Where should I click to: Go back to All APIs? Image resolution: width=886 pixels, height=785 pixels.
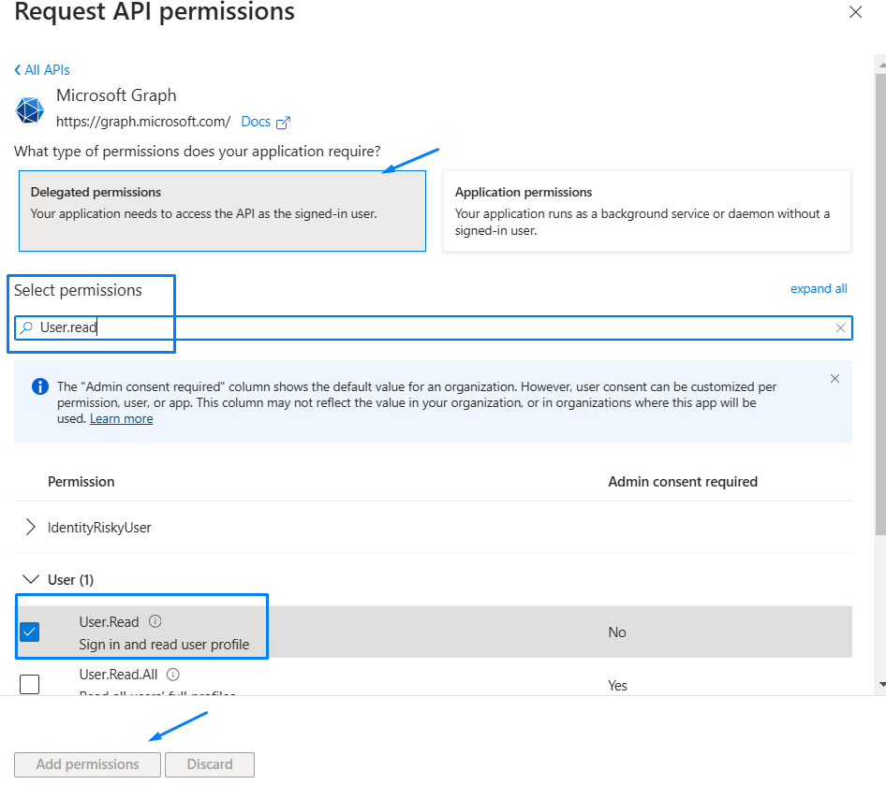pos(42,70)
